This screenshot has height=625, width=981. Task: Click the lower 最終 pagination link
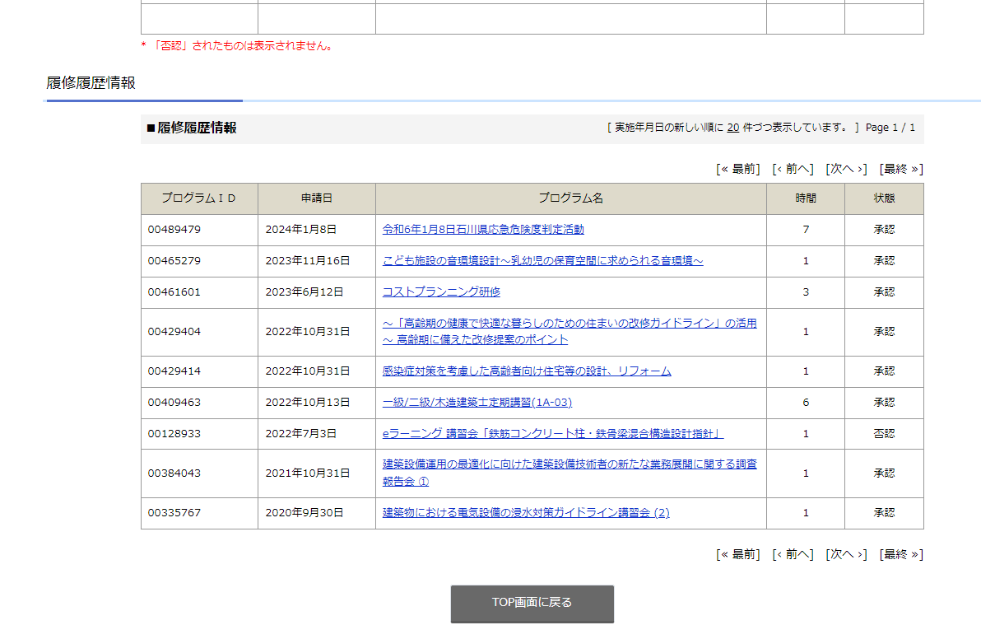(x=901, y=554)
